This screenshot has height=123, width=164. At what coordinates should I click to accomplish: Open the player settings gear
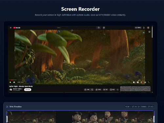pyautogui.click(x=142, y=82)
